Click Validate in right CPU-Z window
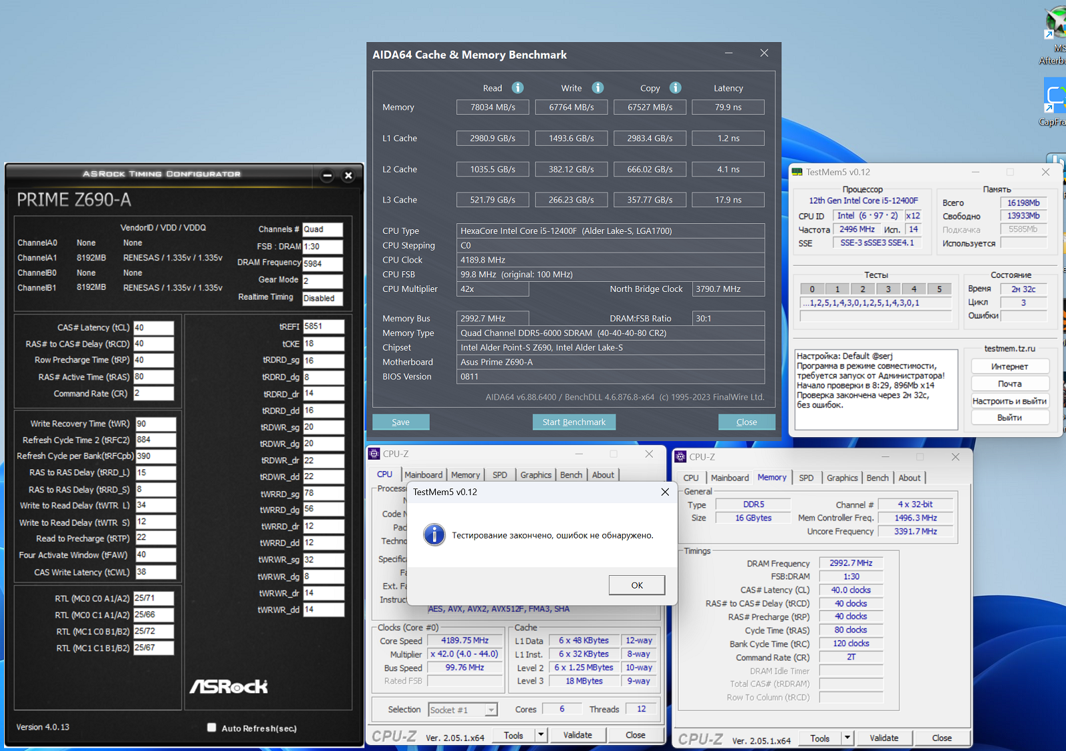Viewport: 1066px width, 751px height. click(884, 738)
